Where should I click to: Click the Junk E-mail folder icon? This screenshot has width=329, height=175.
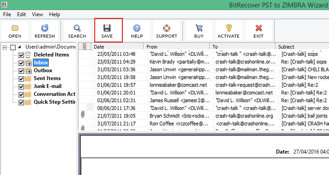[28, 87]
